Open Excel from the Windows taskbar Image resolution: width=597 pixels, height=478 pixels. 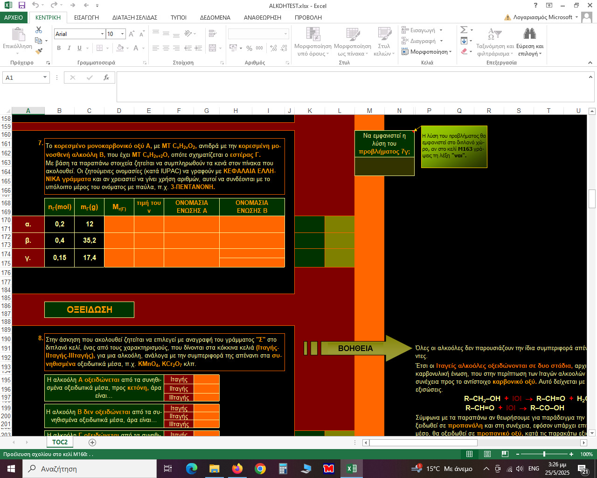(351, 469)
